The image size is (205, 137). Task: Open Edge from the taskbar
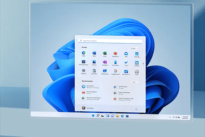(x=122, y=116)
